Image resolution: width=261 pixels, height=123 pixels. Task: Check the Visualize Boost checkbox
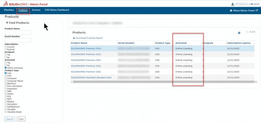pos(6,112)
